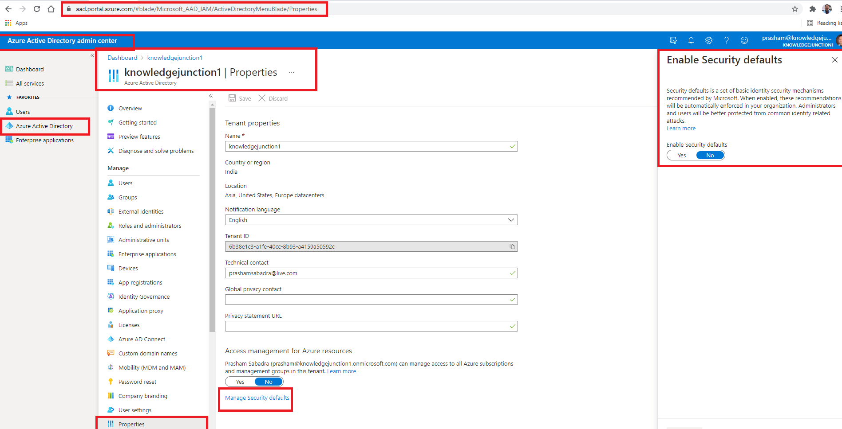Toggle Enable Security defaults to Yes

(681, 155)
